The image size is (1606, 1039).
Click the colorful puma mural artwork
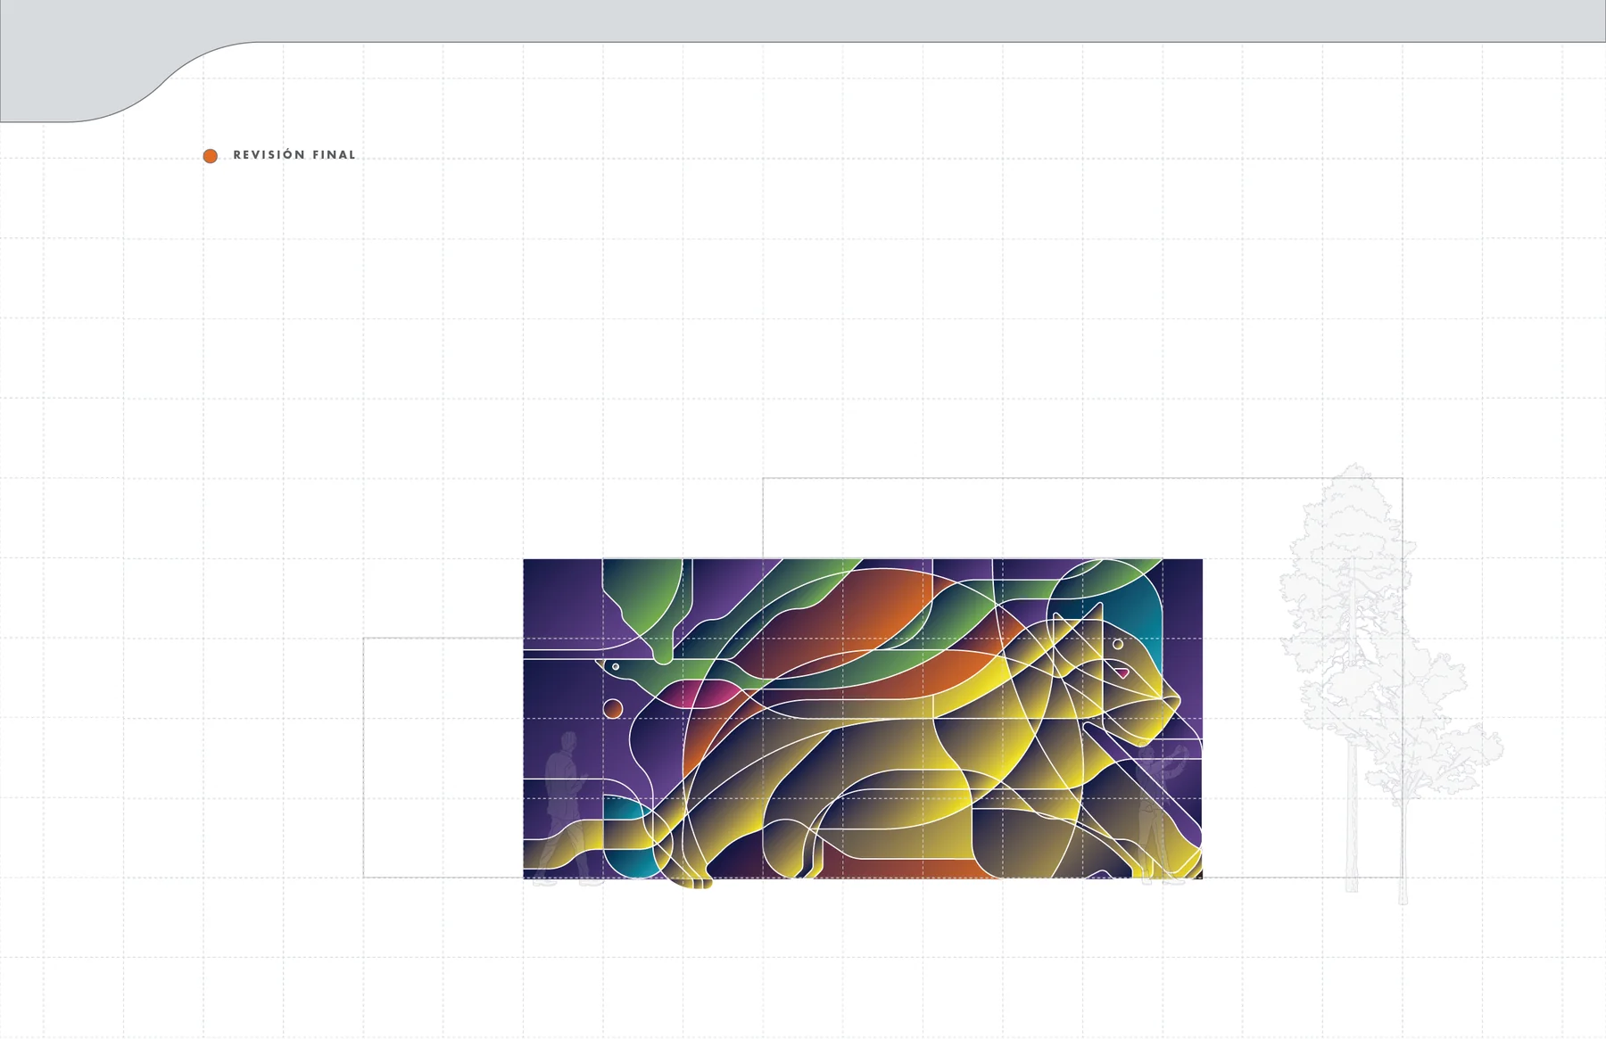point(863,722)
